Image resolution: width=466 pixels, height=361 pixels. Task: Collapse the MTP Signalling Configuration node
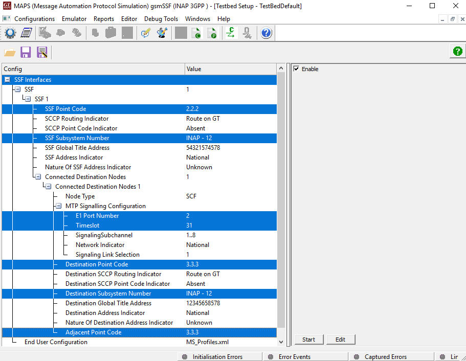point(58,206)
